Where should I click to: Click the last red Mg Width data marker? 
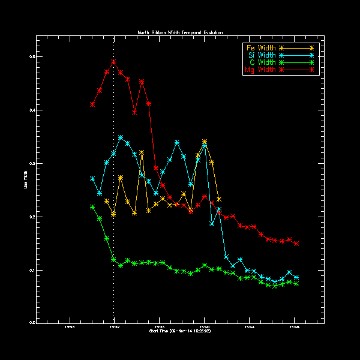pos(296,244)
